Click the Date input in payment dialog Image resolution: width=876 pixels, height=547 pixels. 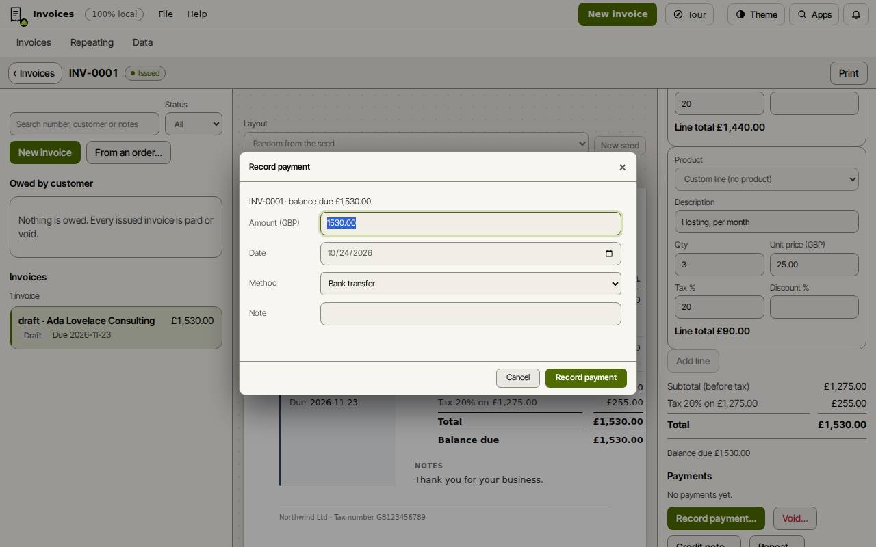click(471, 254)
